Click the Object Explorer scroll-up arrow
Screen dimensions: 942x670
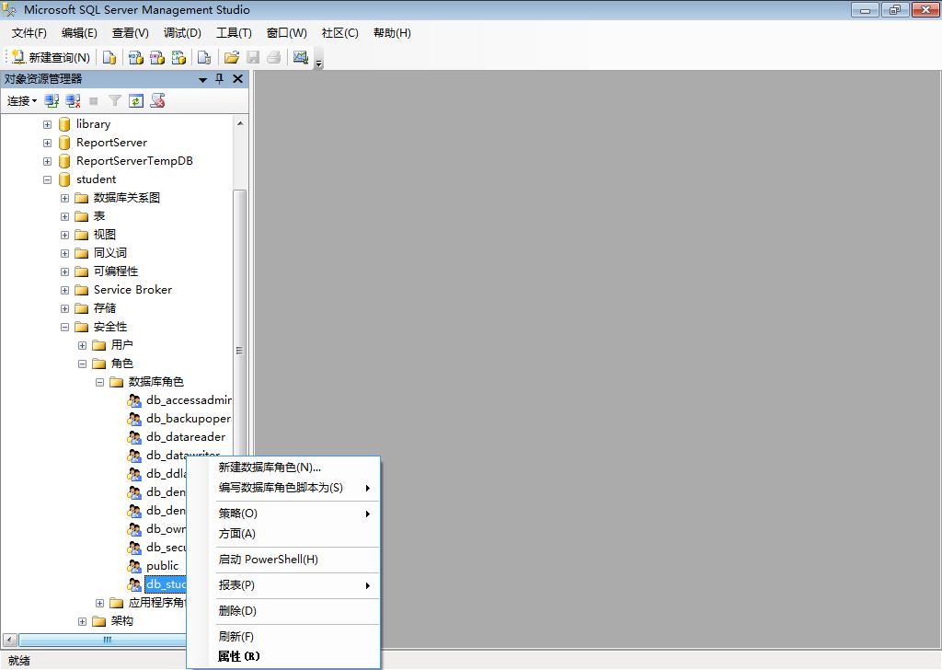pyautogui.click(x=240, y=123)
